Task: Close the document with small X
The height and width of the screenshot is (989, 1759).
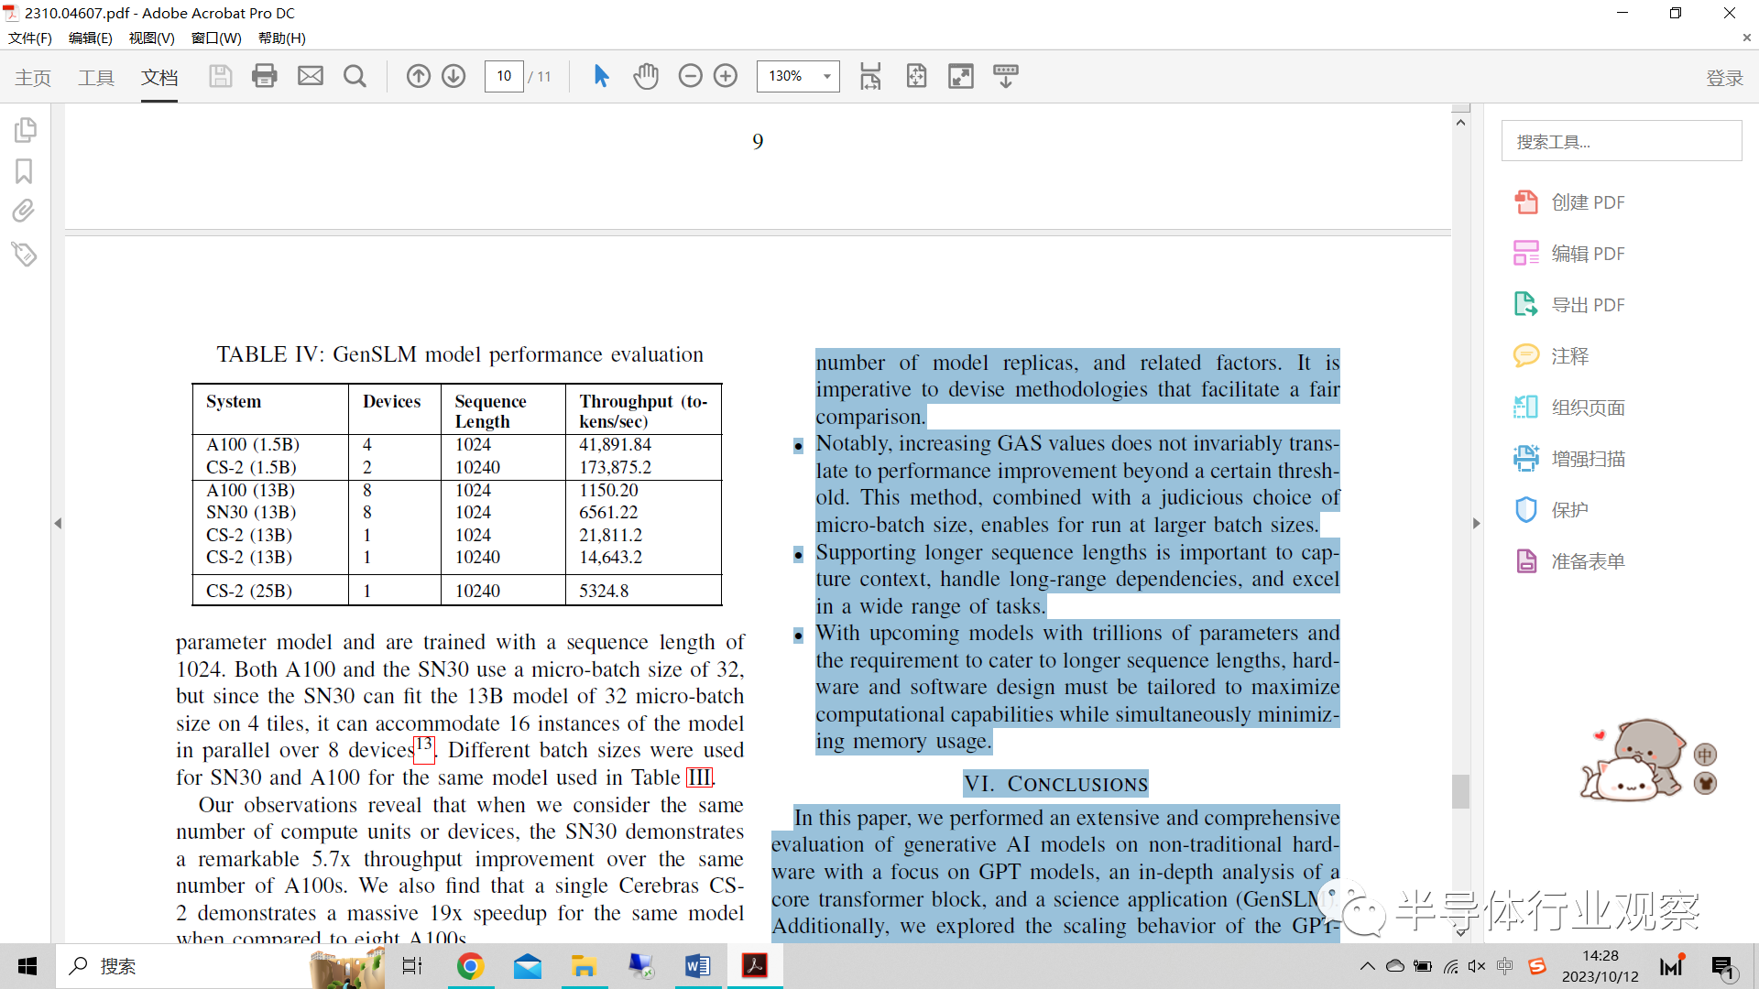Action: pos(1746,38)
